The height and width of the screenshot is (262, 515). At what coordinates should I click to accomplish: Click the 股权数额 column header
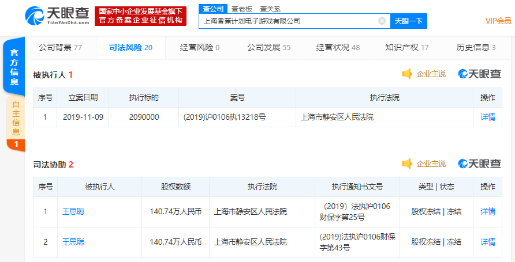[x=176, y=187]
